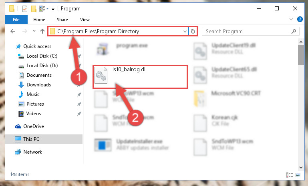Refresh the current folder view
The width and height of the screenshot is (308, 186).
pos(193,31)
